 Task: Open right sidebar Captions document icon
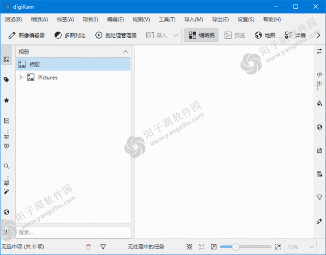[x=319, y=150]
